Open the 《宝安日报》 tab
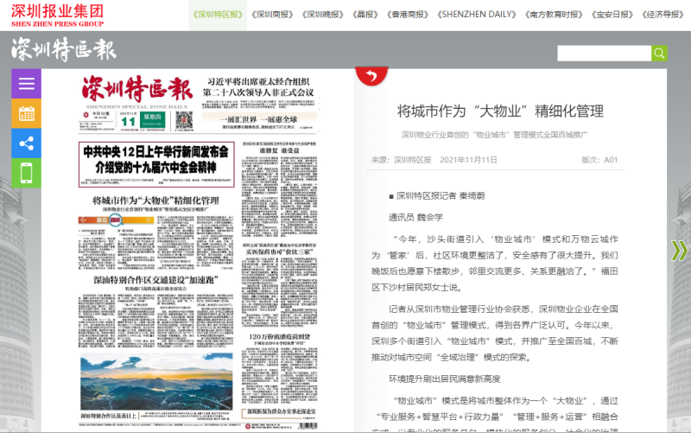691x433 pixels. pyautogui.click(x=612, y=15)
